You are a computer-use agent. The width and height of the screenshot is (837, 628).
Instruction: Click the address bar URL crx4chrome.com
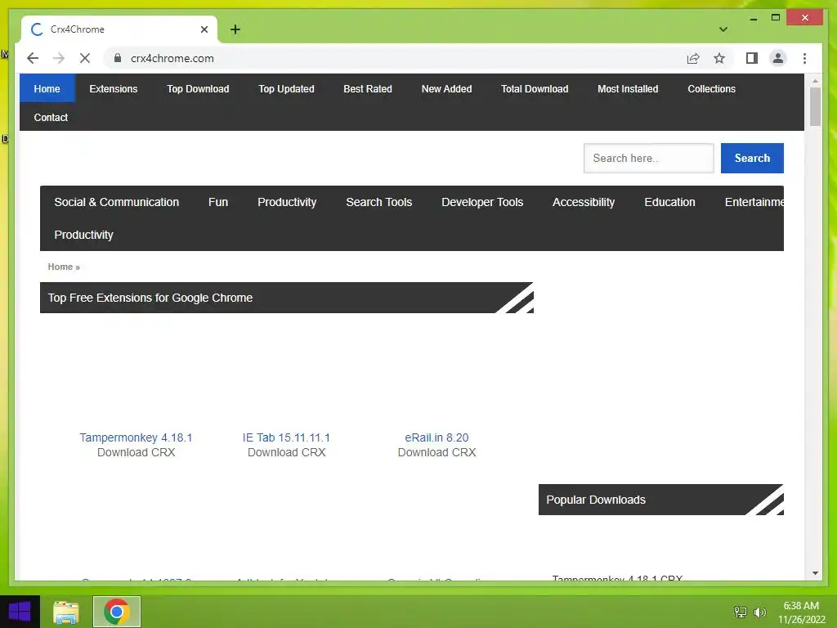coord(172,58)
